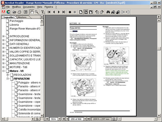Click the Open folder icon
The width and height of the screenshot is (162, 122).
click(x=14, y=12)
